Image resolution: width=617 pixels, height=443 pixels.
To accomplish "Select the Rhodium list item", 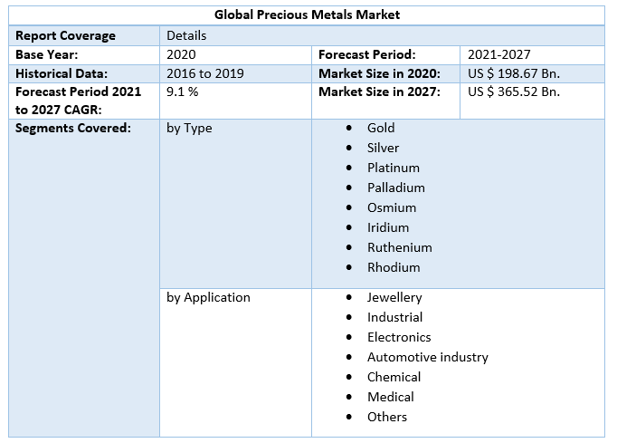I will click(394, 267).
